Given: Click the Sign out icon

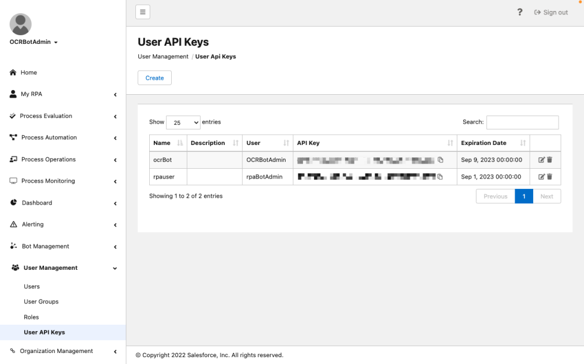Looking at the screenshot, I should (537, 12).
